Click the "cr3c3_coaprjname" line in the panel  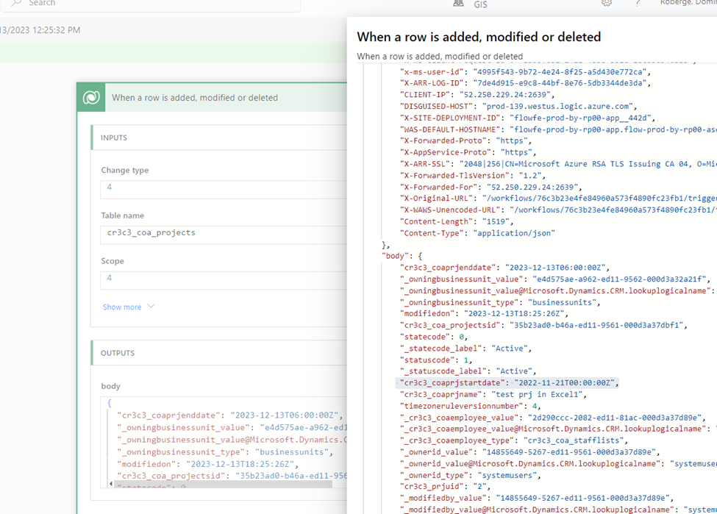(x=493, y=394)
